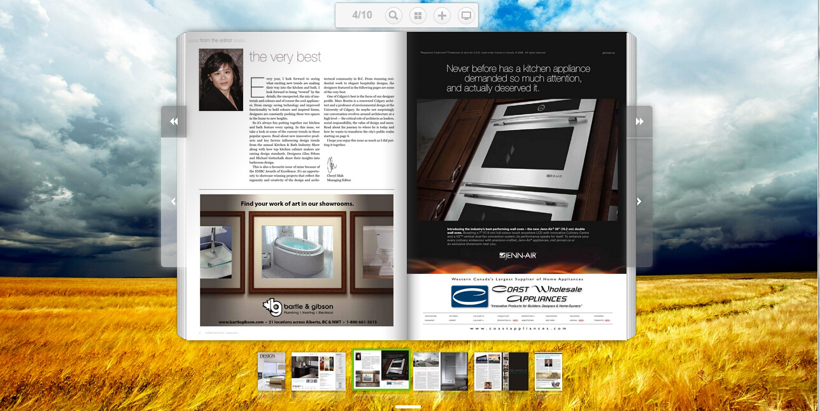Image resolution: width=820 pixels, height=411 pixels.
Task: Click the 4/10 page number field
Action: (x=362, y=15)
